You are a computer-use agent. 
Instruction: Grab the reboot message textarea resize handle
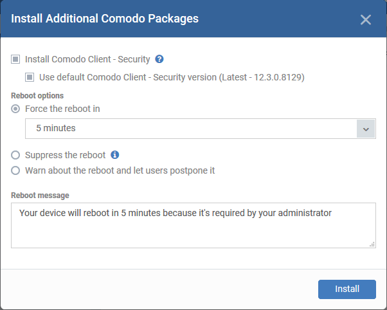[372, 244]
